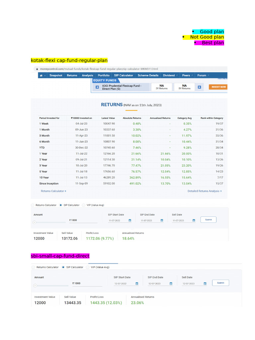The width and height of the screenshot is (255, 340).
Task: Open the Returns tab
Action: [x=72, y=75]
